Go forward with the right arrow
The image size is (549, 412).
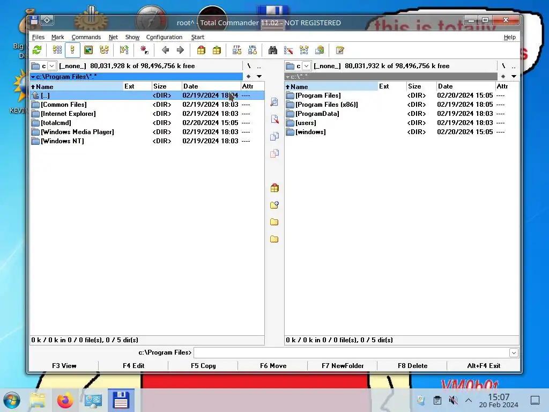click(x=180, y=50)
